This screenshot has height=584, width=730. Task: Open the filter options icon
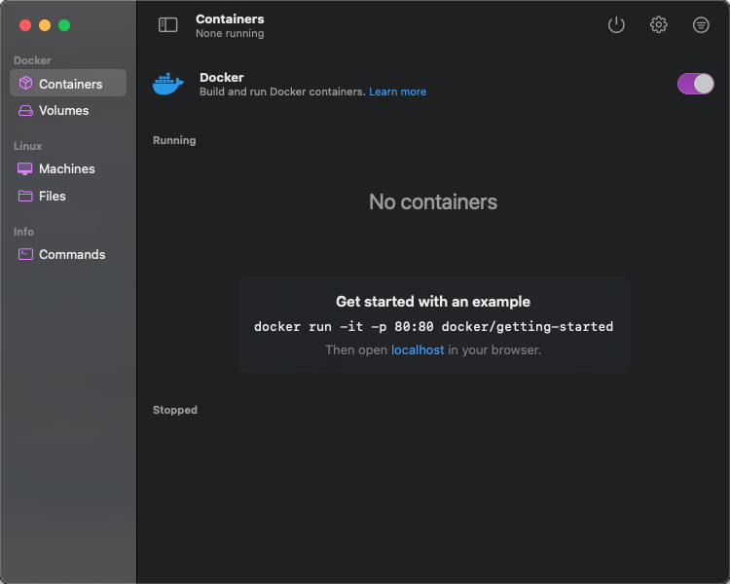tap(701, 25)
